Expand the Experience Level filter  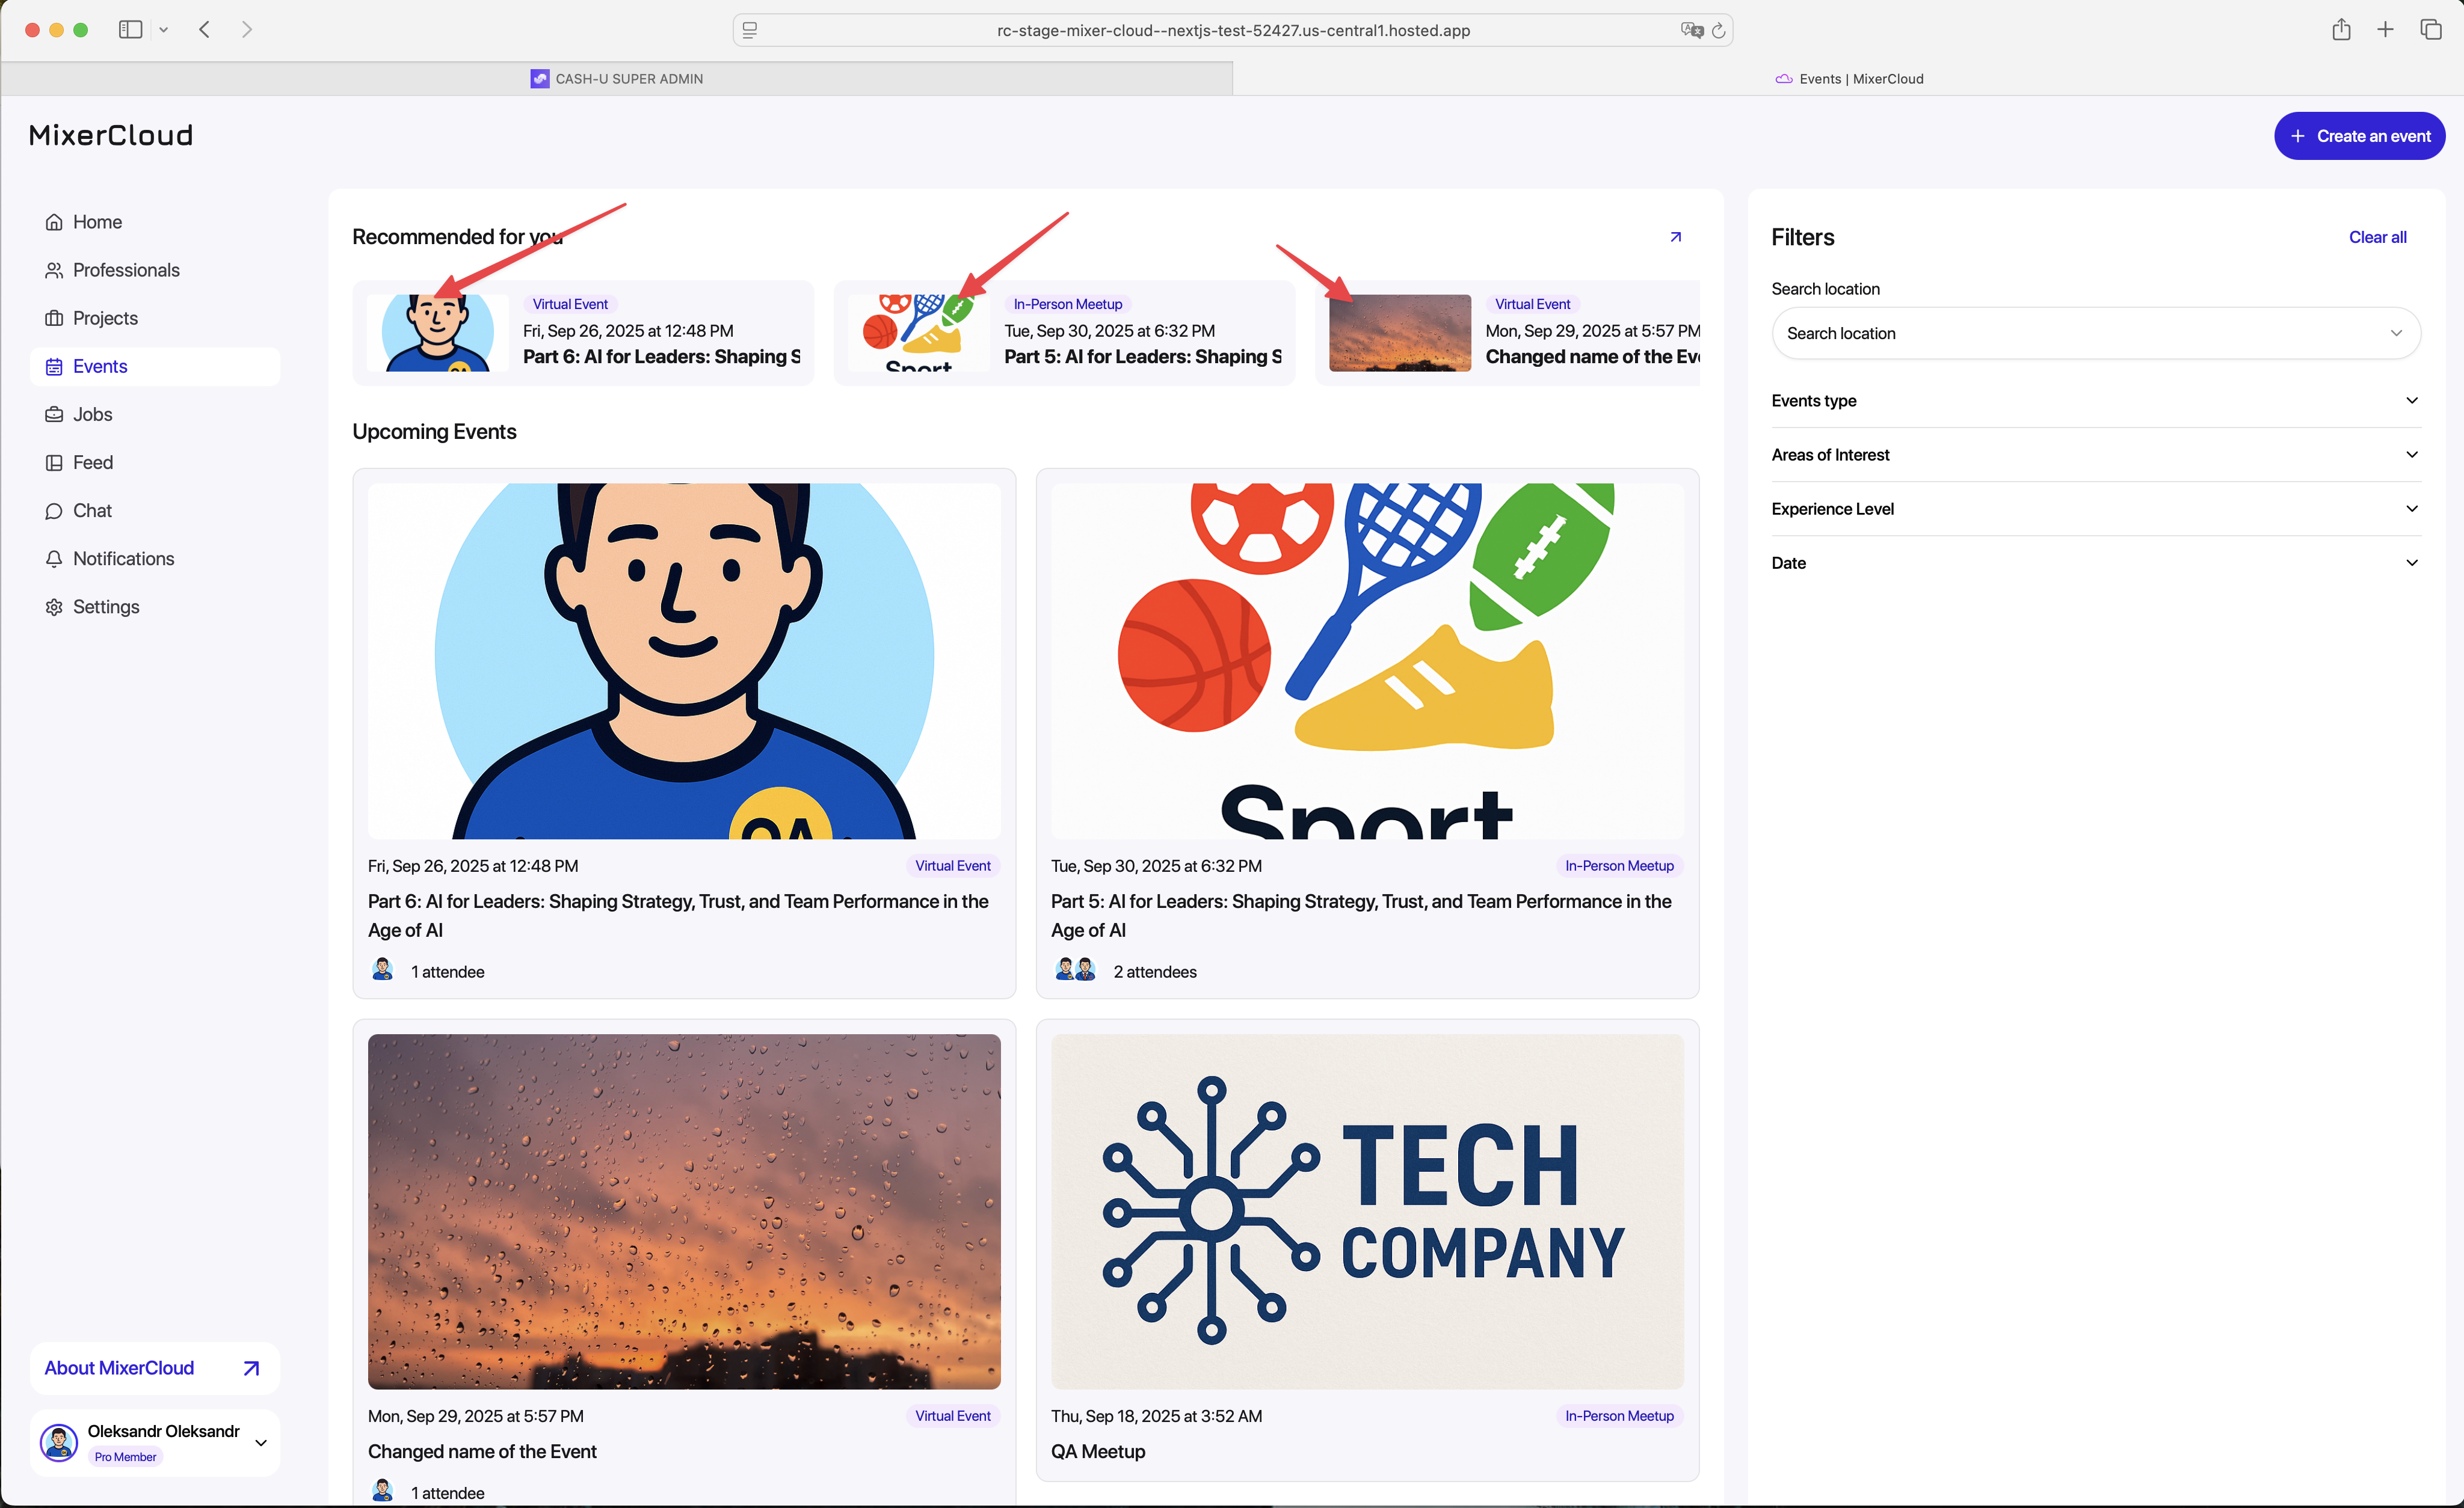click(2095, 509)
